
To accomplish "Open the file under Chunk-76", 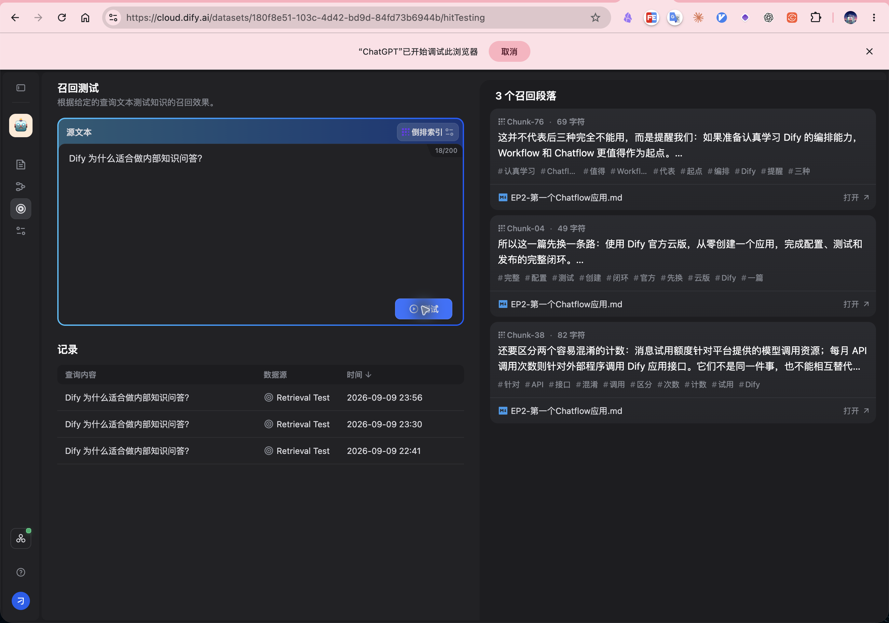I will (x=856, y=198).
